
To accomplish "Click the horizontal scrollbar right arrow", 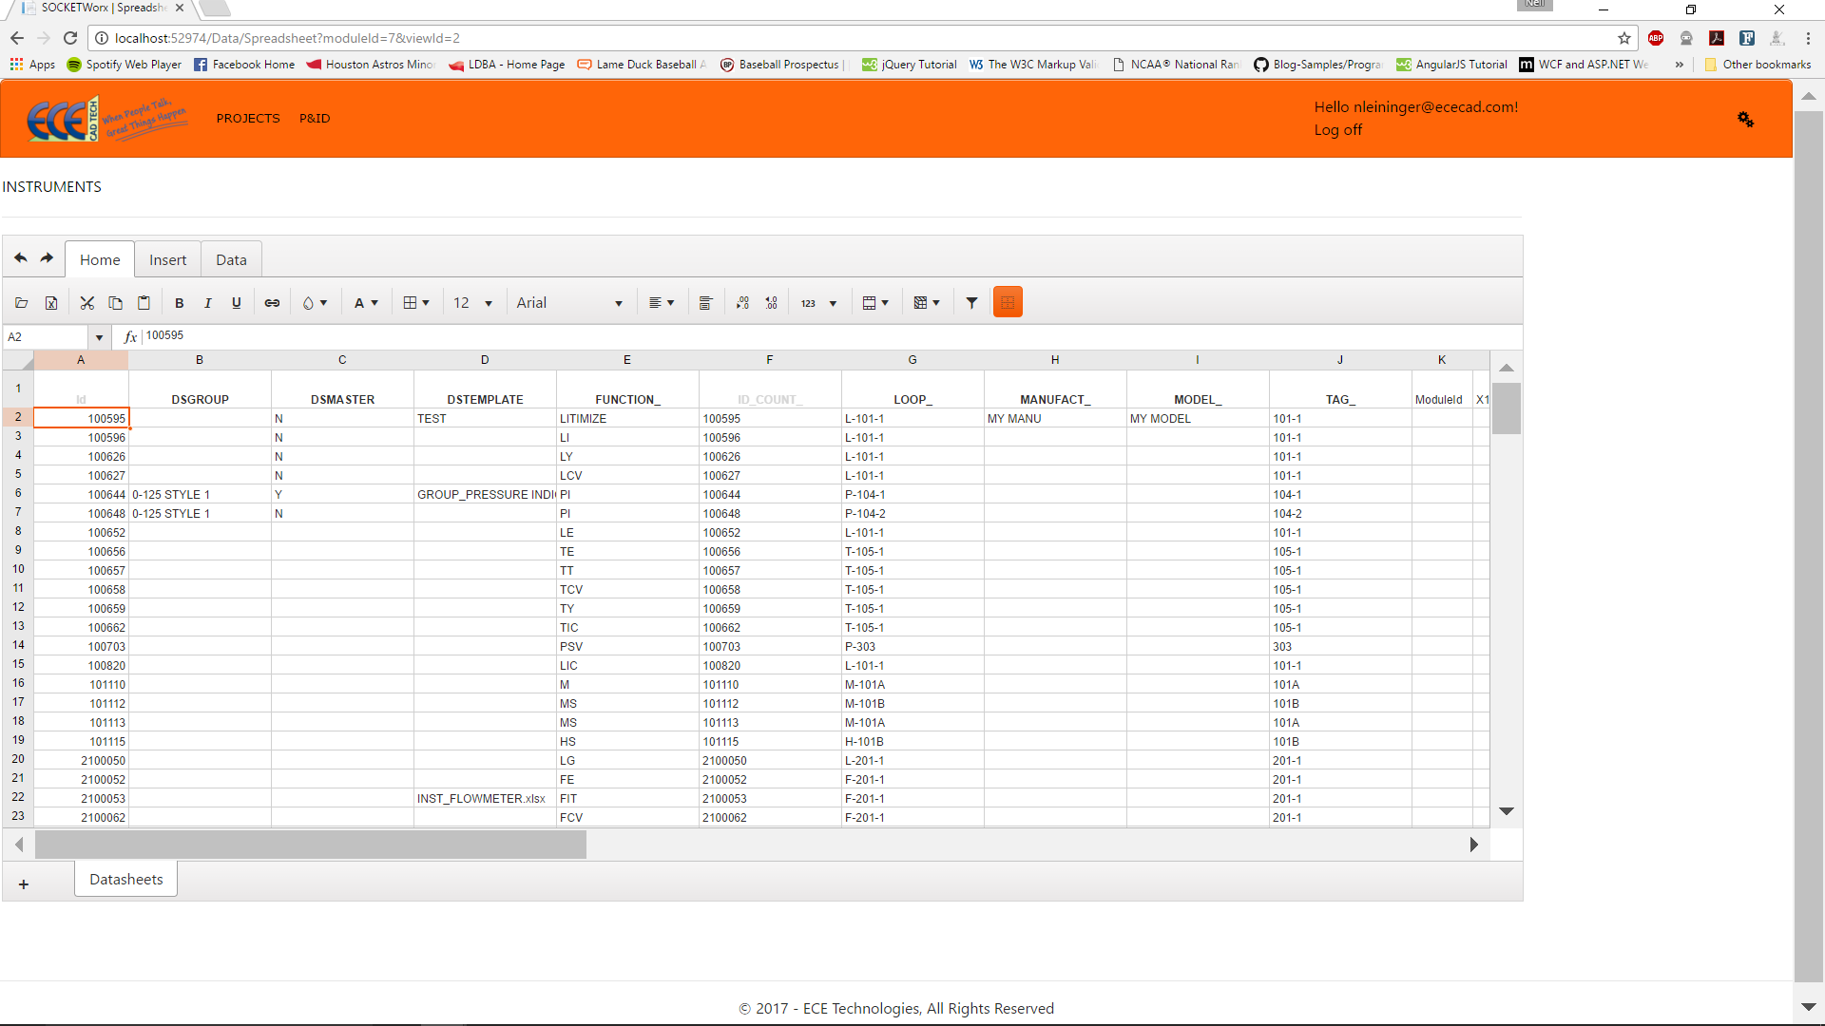I will tap(1473, 845).
